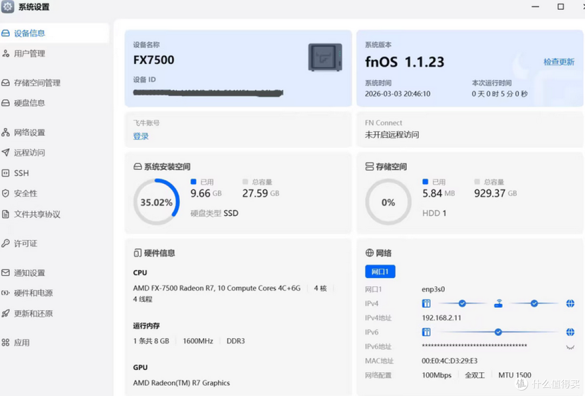Click the 未开启远程访问 status text
Screen dimensions: 585x396
point(392,135)
